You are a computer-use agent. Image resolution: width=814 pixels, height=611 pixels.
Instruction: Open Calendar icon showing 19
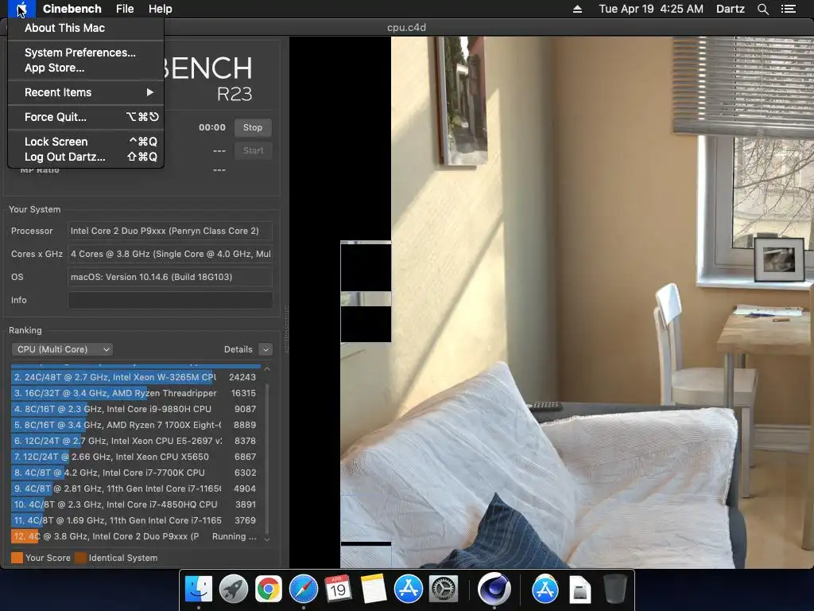338,589
